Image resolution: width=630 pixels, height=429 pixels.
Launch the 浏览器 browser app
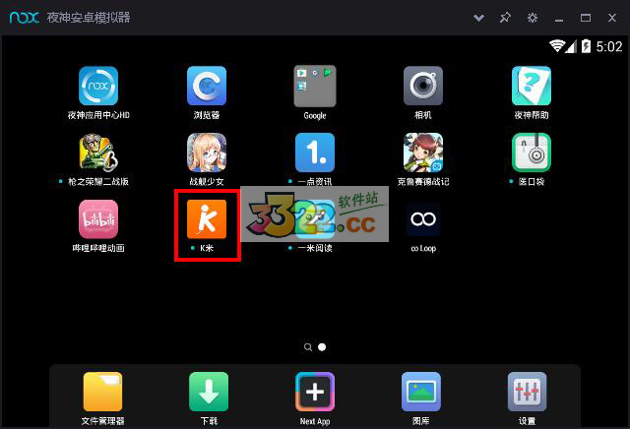(207, 86)
